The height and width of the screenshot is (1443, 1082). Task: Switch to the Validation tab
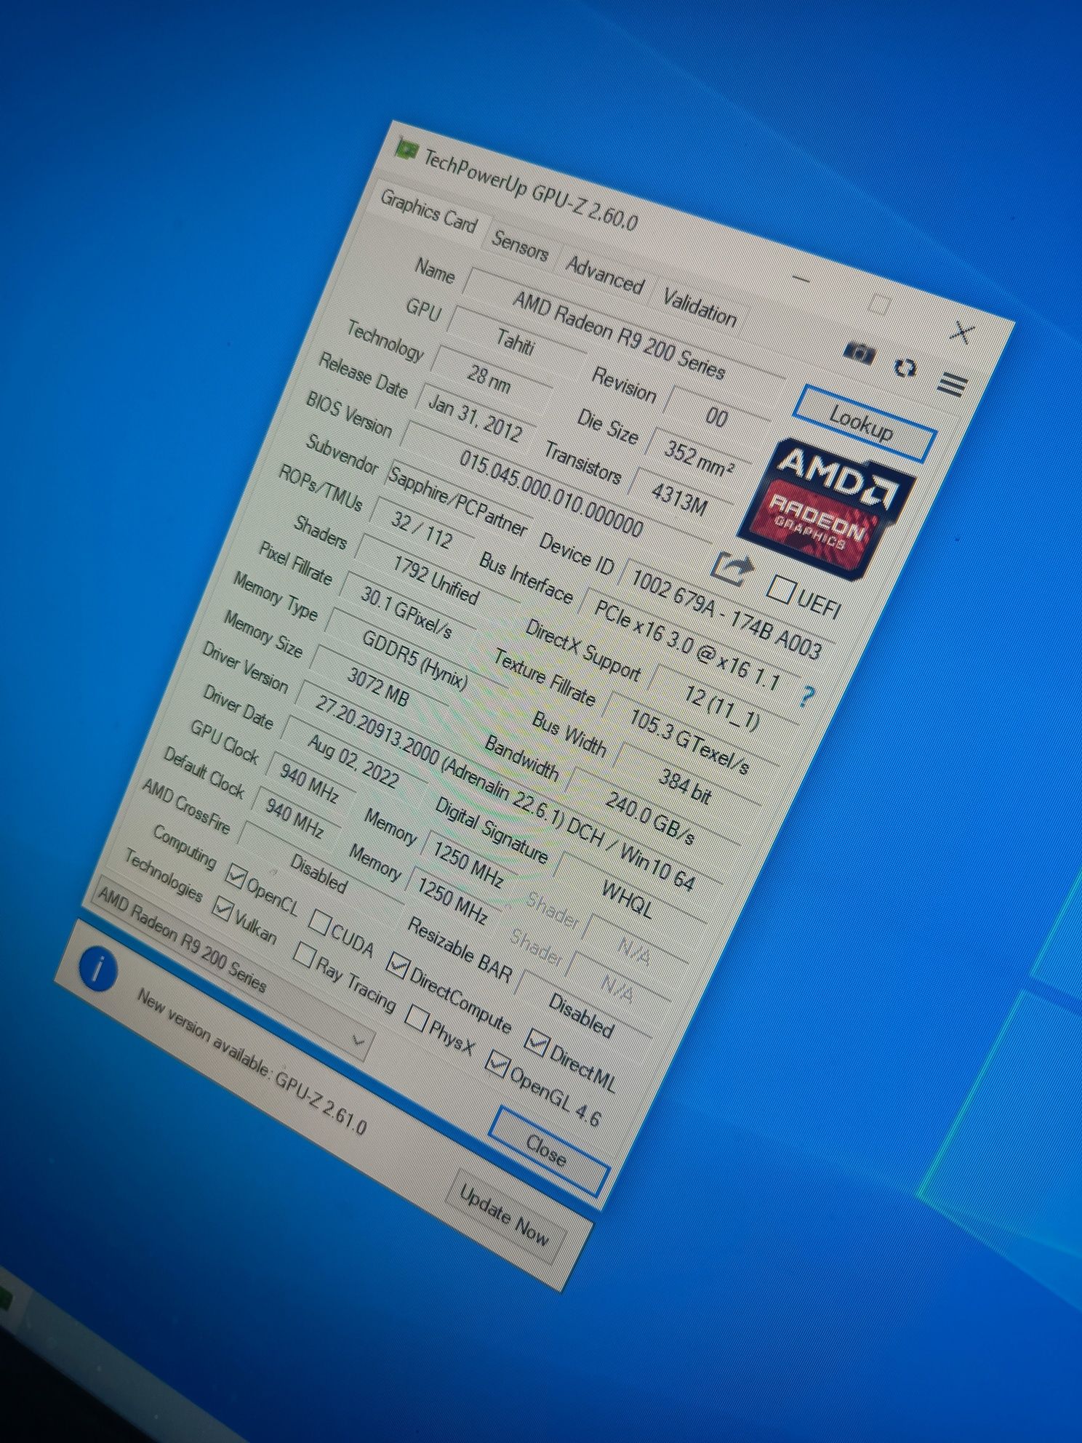click(x=699, y=308)
